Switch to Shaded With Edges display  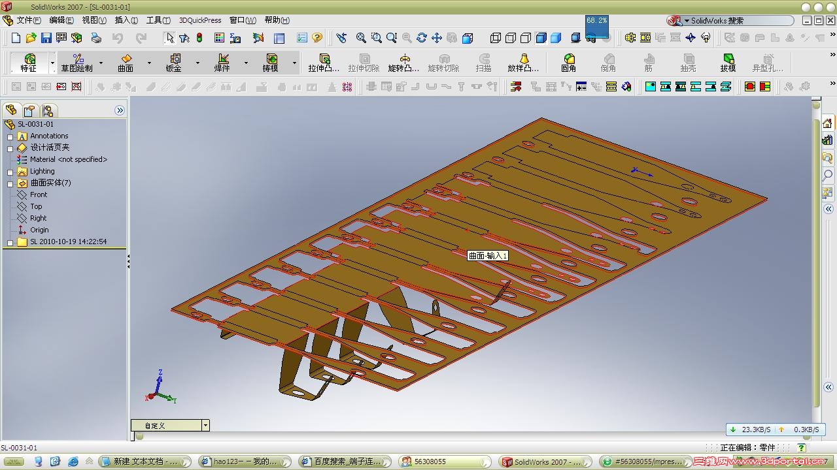click(541, 38)
